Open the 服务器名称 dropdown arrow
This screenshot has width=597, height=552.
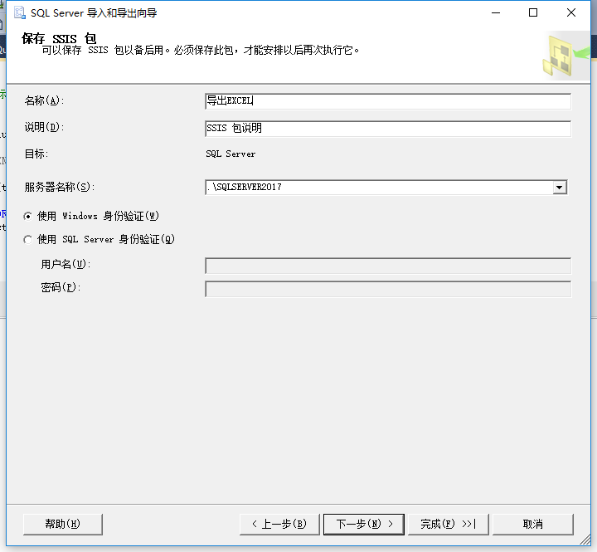(x=560, y=187)
